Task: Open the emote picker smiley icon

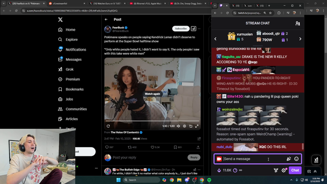Action: tap(296, 159)
